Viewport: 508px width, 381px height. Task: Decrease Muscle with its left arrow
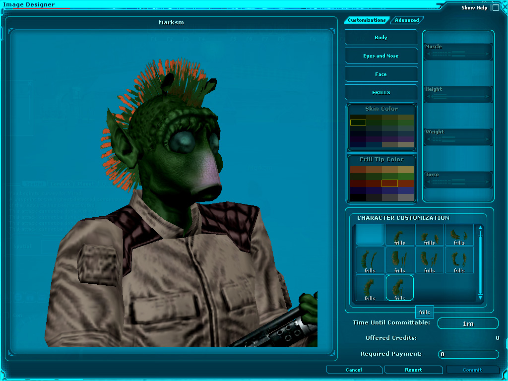[429, 55]
